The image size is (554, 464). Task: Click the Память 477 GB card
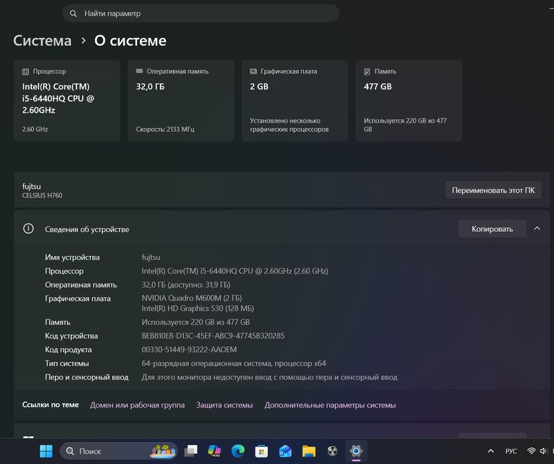click(409, 101)
